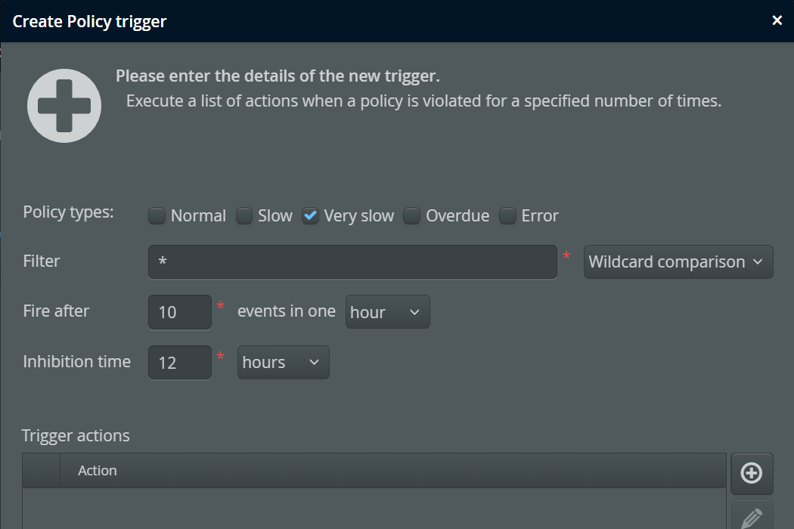Click the 'Please enter the details' heading text
794x529 pixels.
[x=278, y=76]
